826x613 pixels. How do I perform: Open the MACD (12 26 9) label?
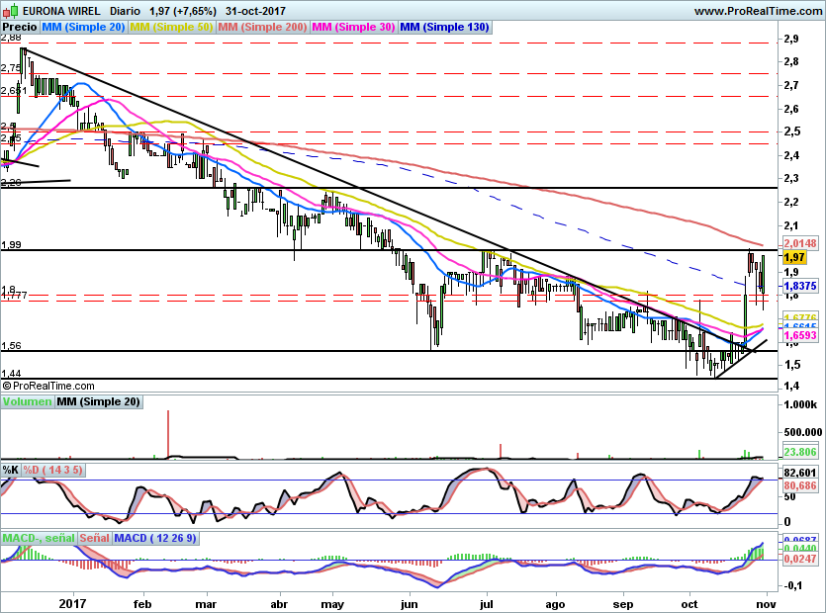click(156, 538)
